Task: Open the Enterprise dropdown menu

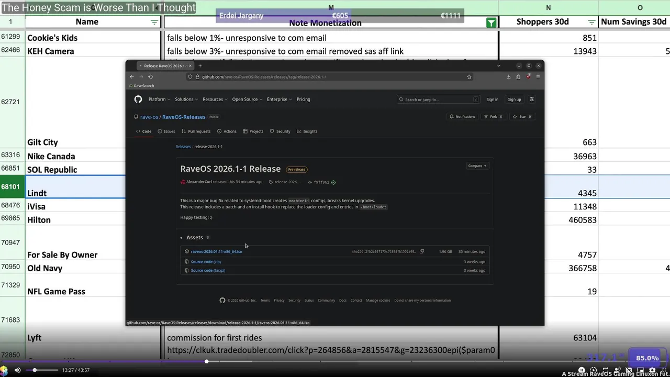Action: pos(279,99)
